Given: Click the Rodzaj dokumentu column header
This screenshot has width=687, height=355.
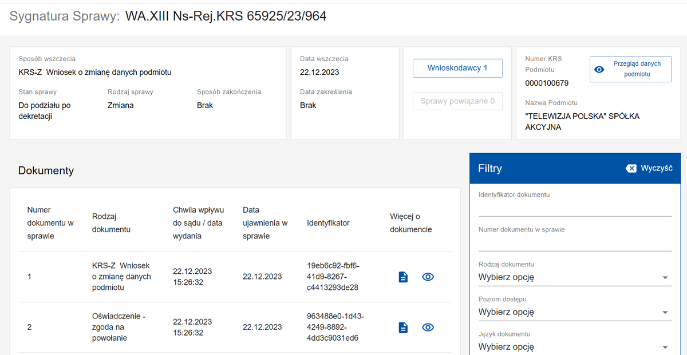Looking at the screenshot, I should [111, 223].
